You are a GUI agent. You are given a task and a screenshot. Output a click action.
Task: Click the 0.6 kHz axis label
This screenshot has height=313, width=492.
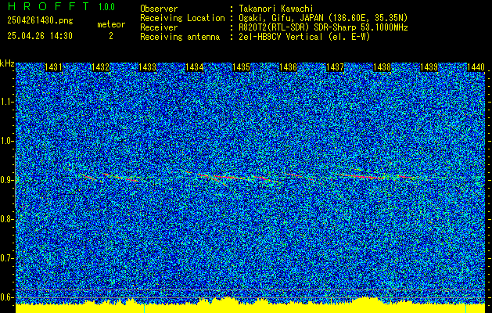click(x=6, y=297)
